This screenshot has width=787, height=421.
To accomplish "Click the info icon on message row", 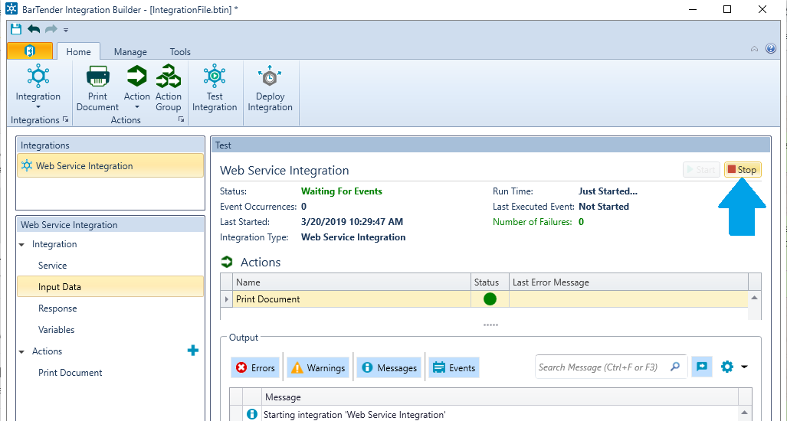I will coord(252,414).
